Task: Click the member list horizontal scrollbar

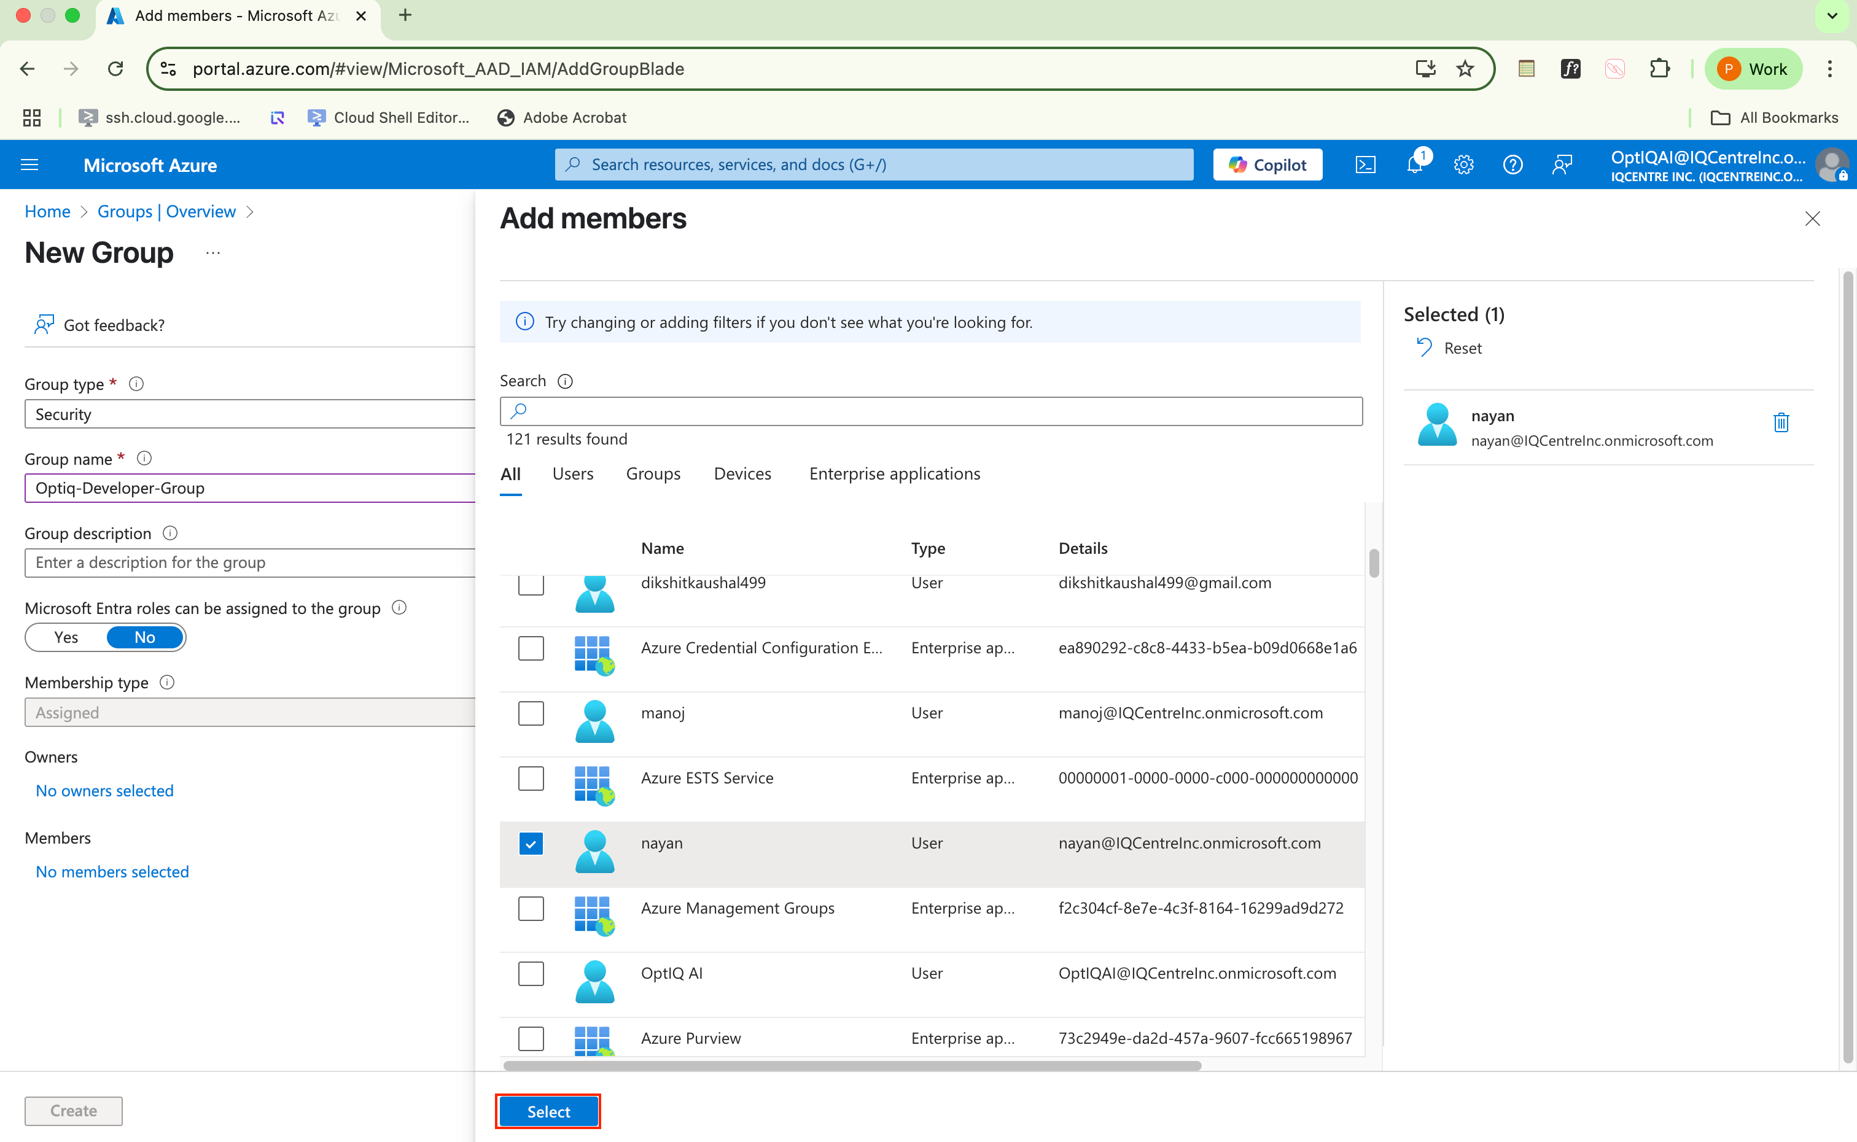Action: point(852,1066)
